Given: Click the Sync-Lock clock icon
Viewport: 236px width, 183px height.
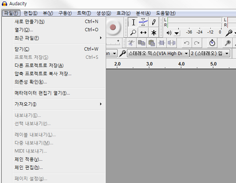Looking at the screenshot, I should click(212, 43).
